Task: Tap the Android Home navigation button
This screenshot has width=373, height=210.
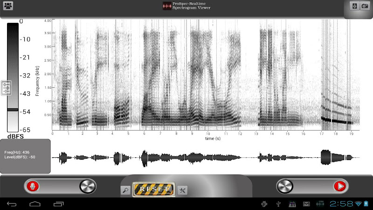Action: [x=35, y=204]
